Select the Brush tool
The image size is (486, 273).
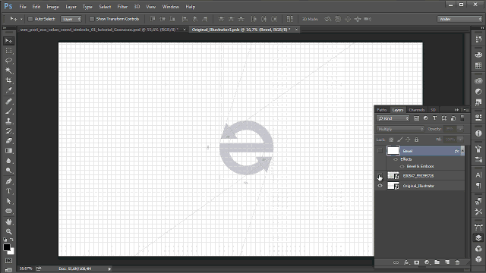[x=8, y=111]
